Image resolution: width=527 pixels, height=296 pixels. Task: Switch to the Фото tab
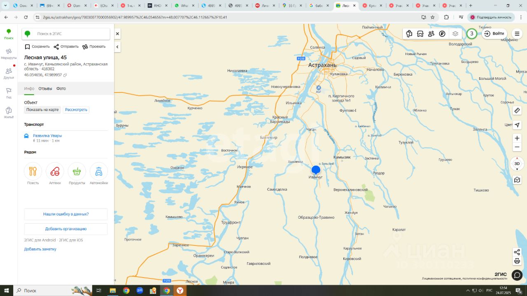coord(61,88)
